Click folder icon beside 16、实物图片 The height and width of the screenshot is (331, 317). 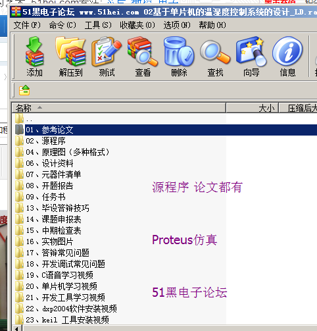20,242
